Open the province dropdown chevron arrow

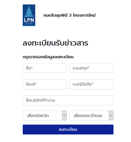64,115
